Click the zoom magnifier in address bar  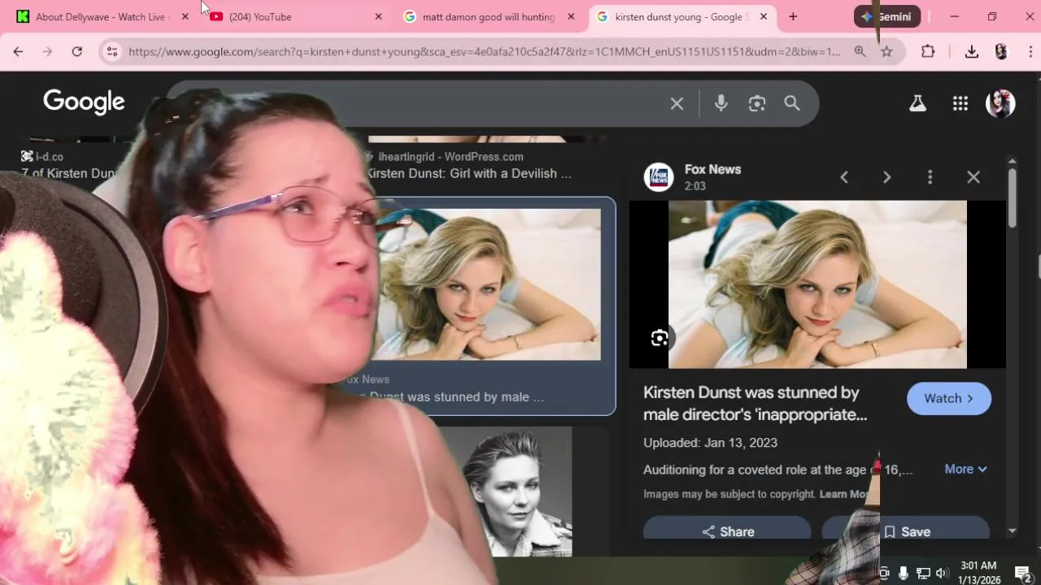point(860,52)
